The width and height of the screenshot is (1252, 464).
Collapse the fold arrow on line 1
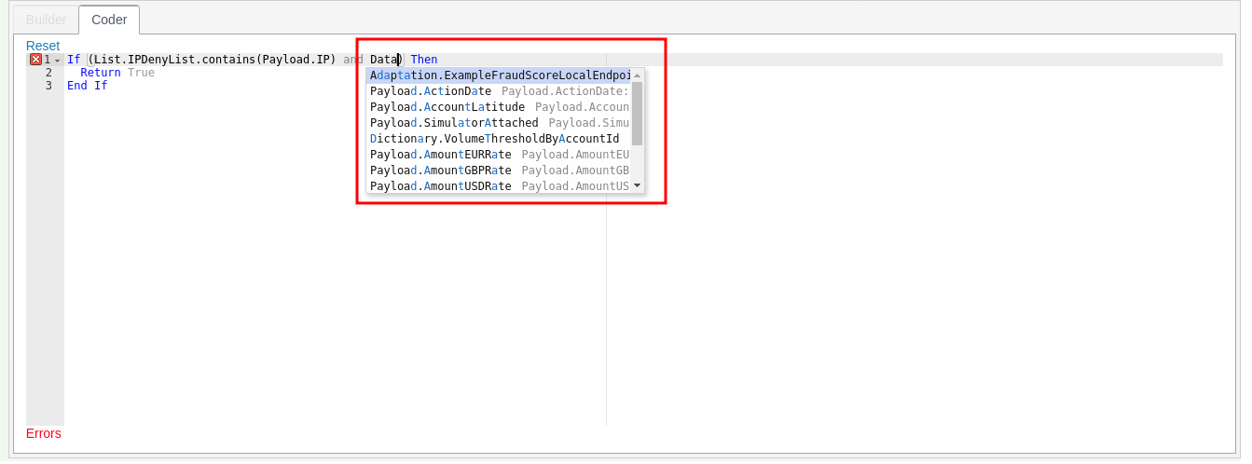point(58,61)
